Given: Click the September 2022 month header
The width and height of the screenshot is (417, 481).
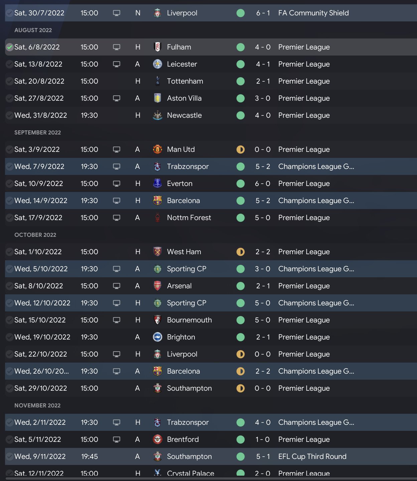Looking at the screenshot, I should click(x=37, y=132).
